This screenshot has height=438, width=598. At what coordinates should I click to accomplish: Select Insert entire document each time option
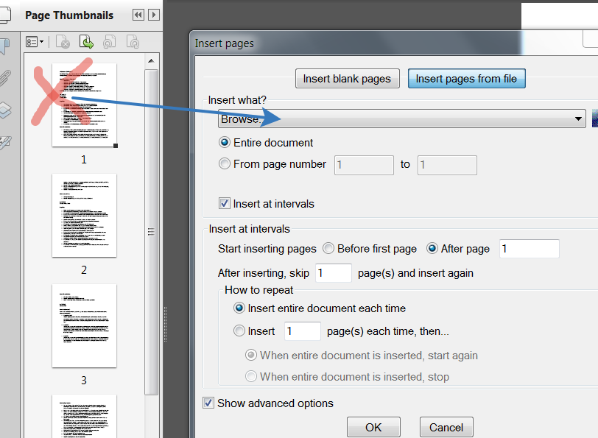239,308
